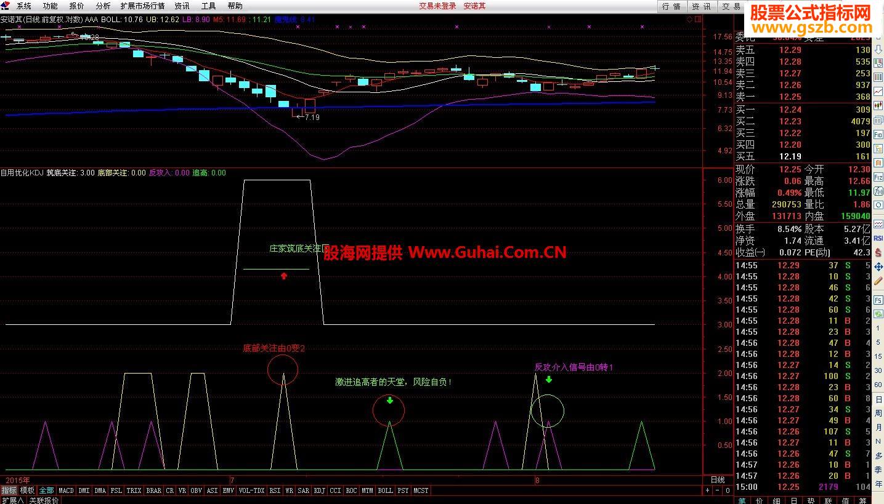Click the minus zoom button below chart

[718, 490]
